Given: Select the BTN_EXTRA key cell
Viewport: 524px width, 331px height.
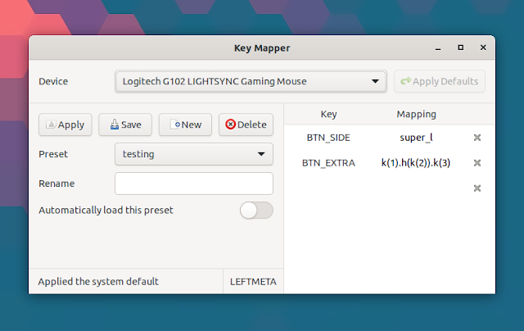Looking at the screenshot, I should point(328,163).
